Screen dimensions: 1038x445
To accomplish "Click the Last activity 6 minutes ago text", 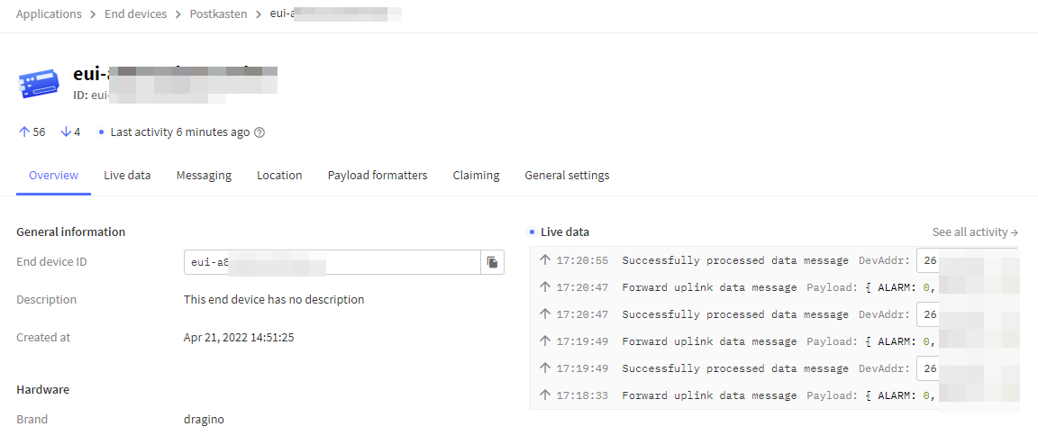I will [180, 132].
